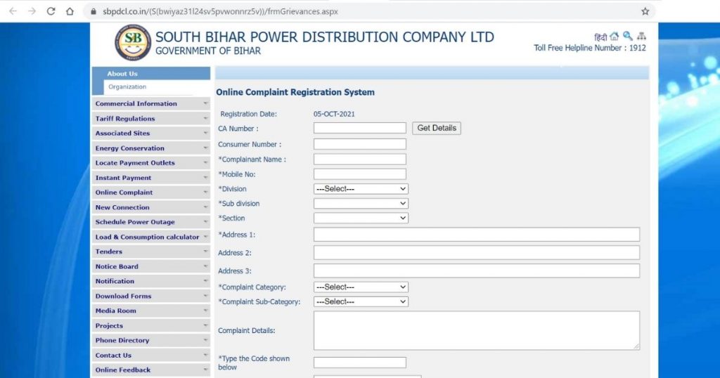Screen dimensions: 720x378
Task: Open the Complaint Sub-Category dropdown
Action: click(361, 302)
